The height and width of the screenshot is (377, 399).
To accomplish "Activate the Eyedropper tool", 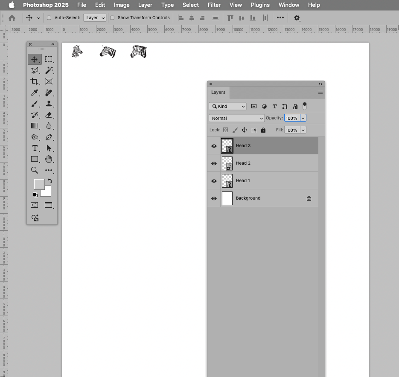I will (35, 93).
